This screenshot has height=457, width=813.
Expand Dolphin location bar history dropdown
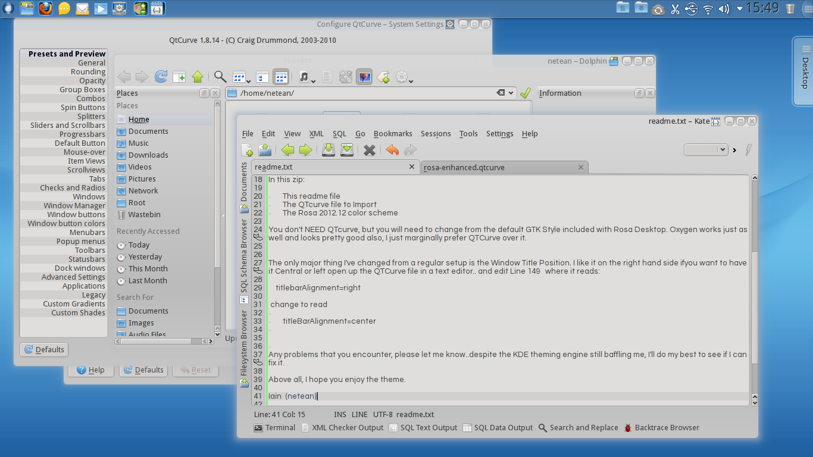[511, 93]
